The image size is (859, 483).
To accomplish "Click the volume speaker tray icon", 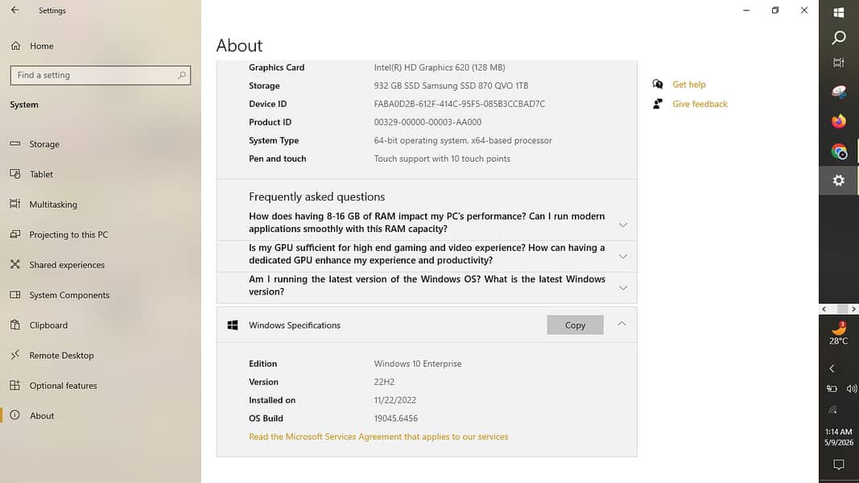I will pyautogui.click(x=851, y=388).
